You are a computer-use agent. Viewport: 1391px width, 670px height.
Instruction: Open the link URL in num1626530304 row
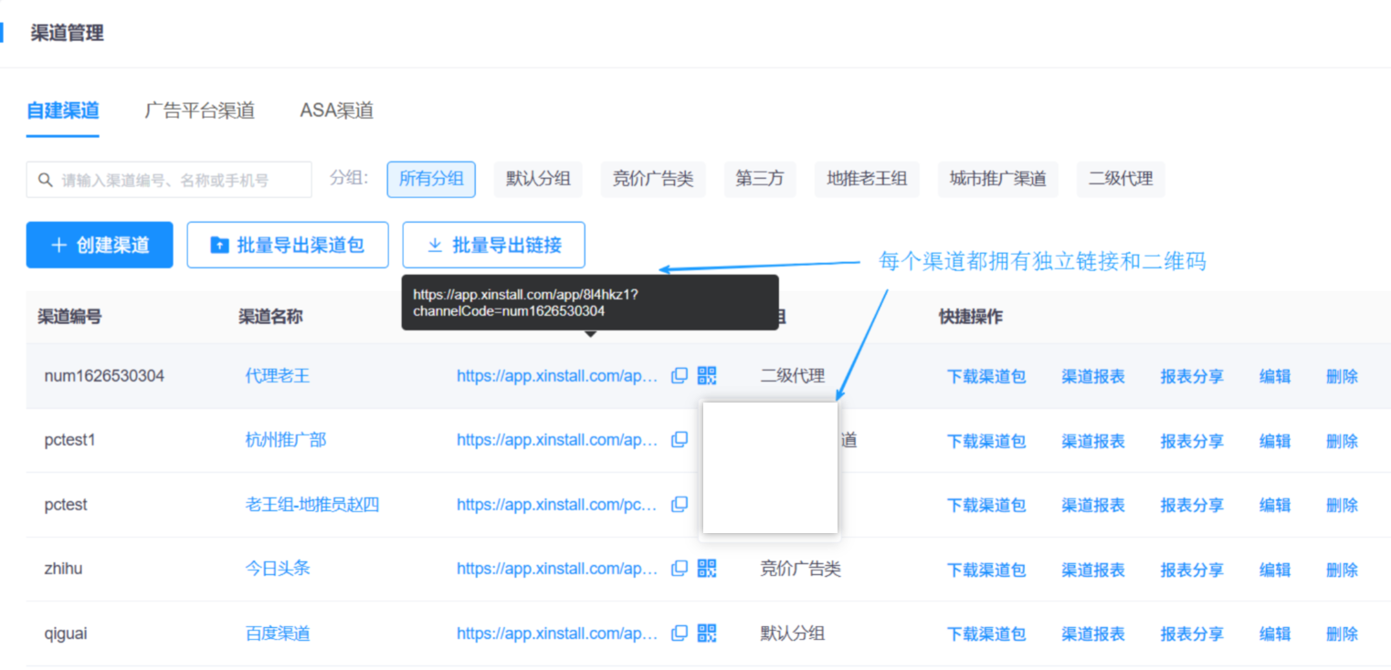click(557, 375)
